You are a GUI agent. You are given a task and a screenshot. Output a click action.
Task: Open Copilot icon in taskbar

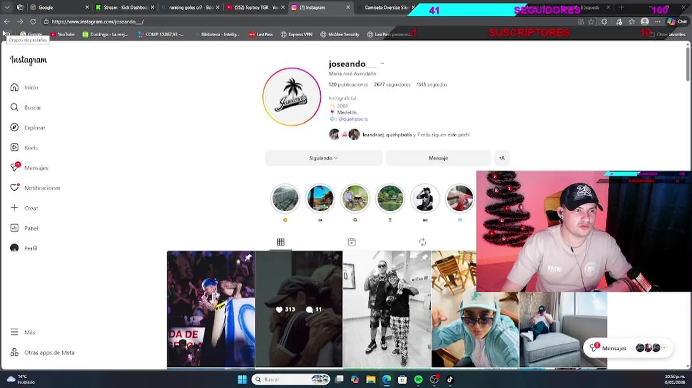(355, 379)
